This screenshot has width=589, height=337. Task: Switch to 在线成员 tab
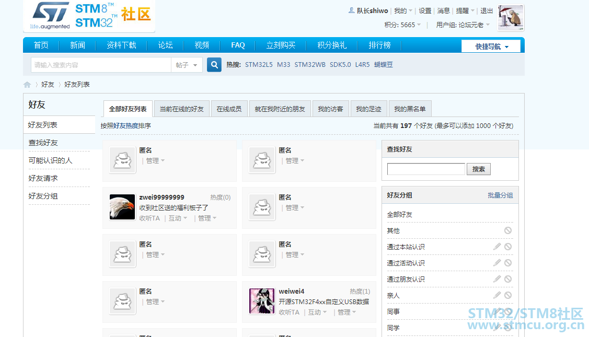229,109
